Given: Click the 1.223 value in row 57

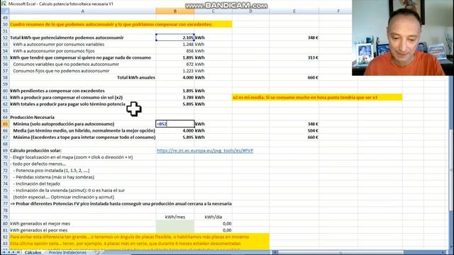Looking at the screenshot, I should (175, 71).
